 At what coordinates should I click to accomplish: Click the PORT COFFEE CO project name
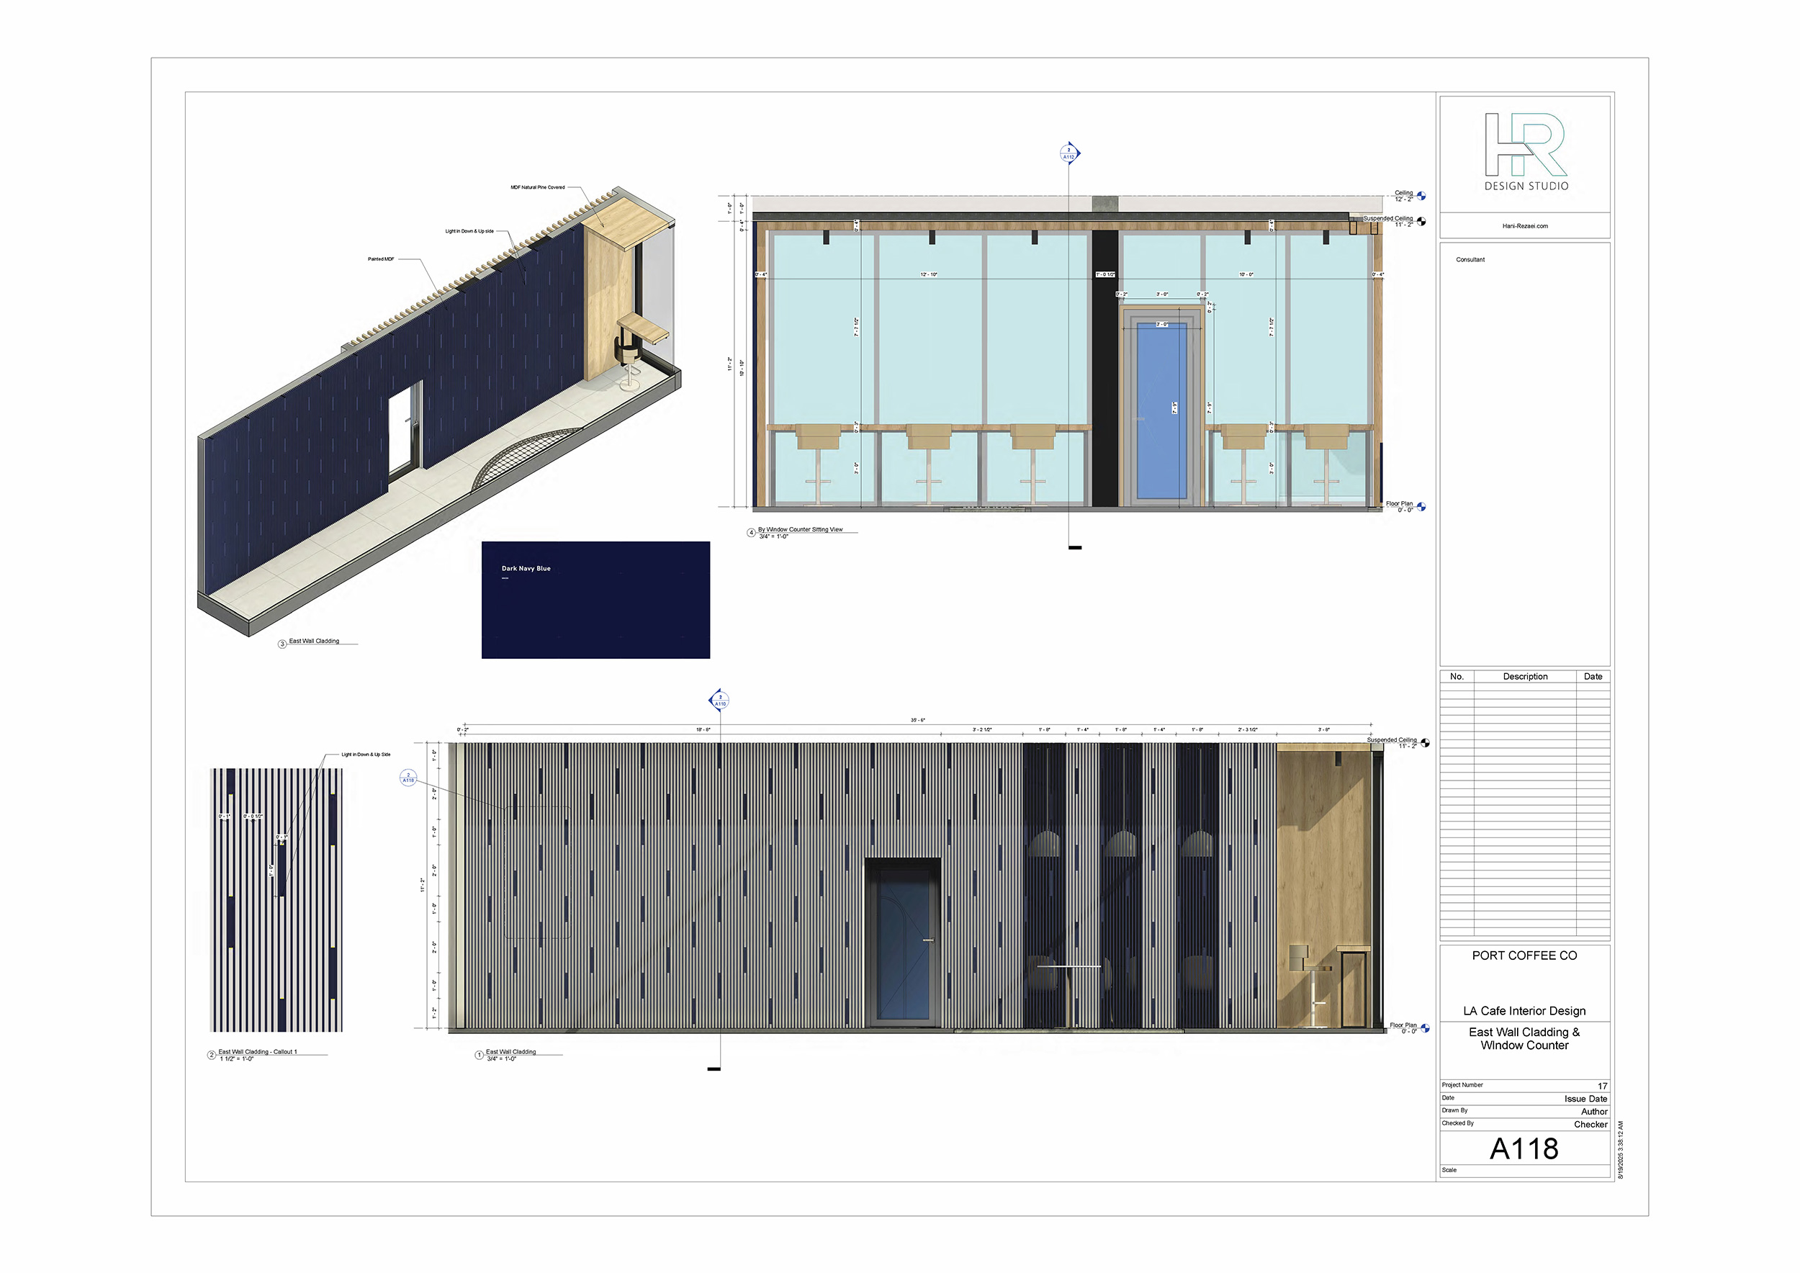(1524, 955)
